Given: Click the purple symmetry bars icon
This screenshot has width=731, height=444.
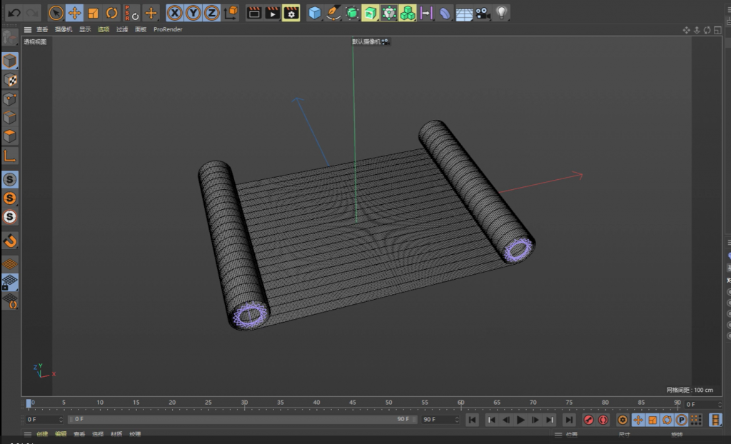Looking at the screenshot, I should [x=426, y=13].
